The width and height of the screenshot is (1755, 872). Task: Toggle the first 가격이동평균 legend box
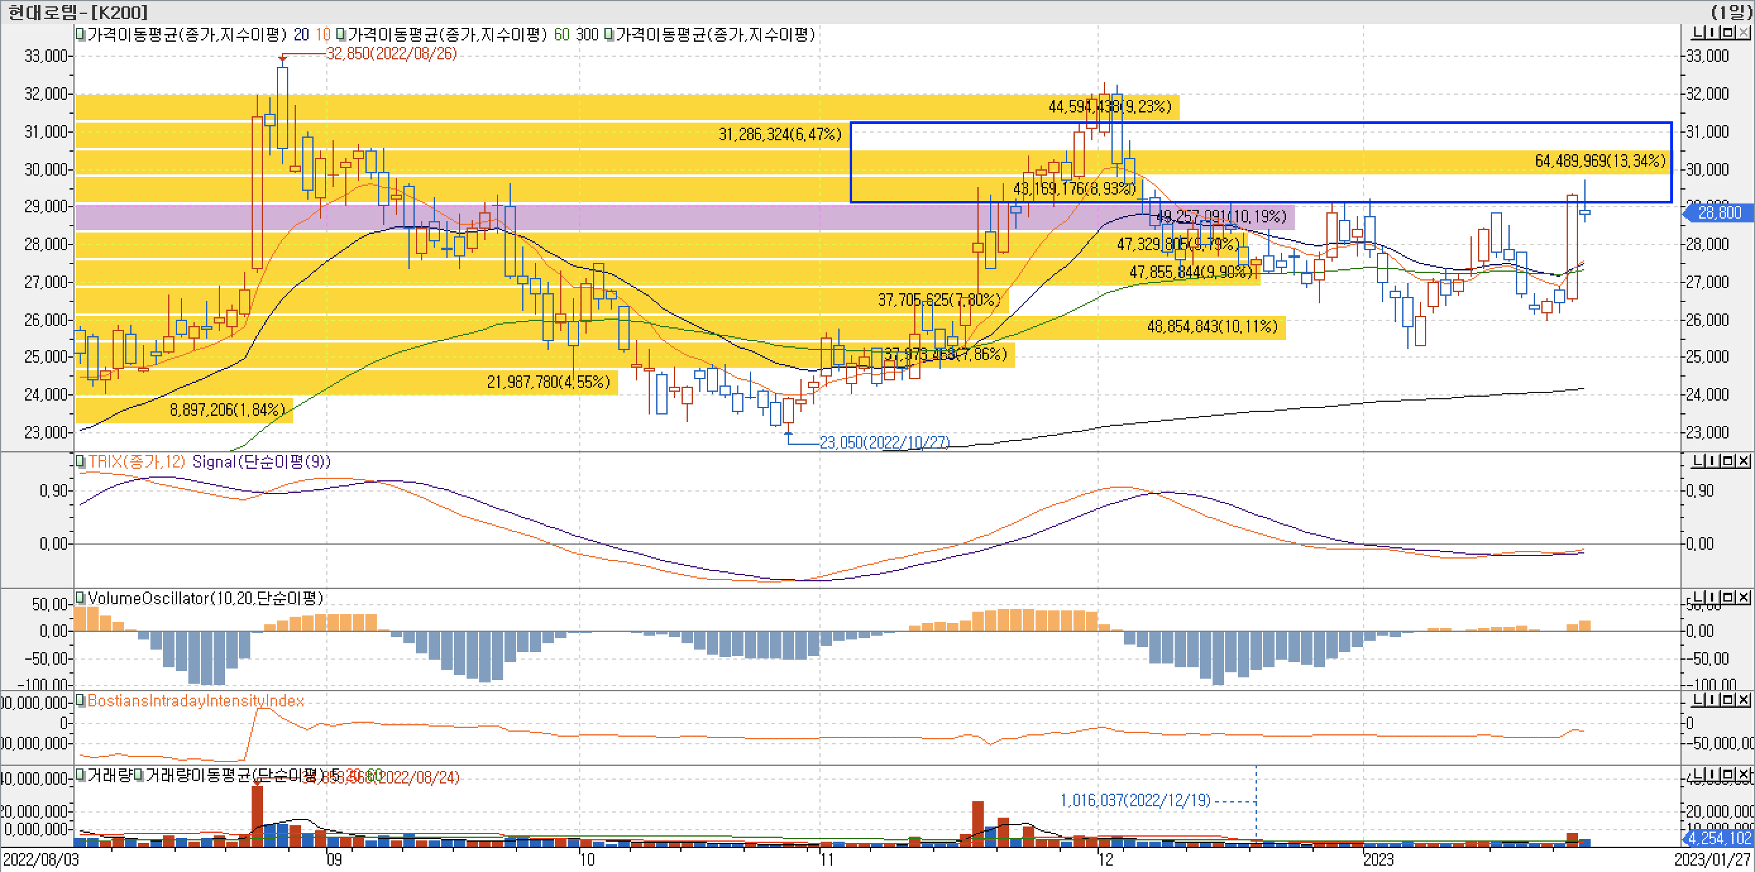click(x=80, y=34)
